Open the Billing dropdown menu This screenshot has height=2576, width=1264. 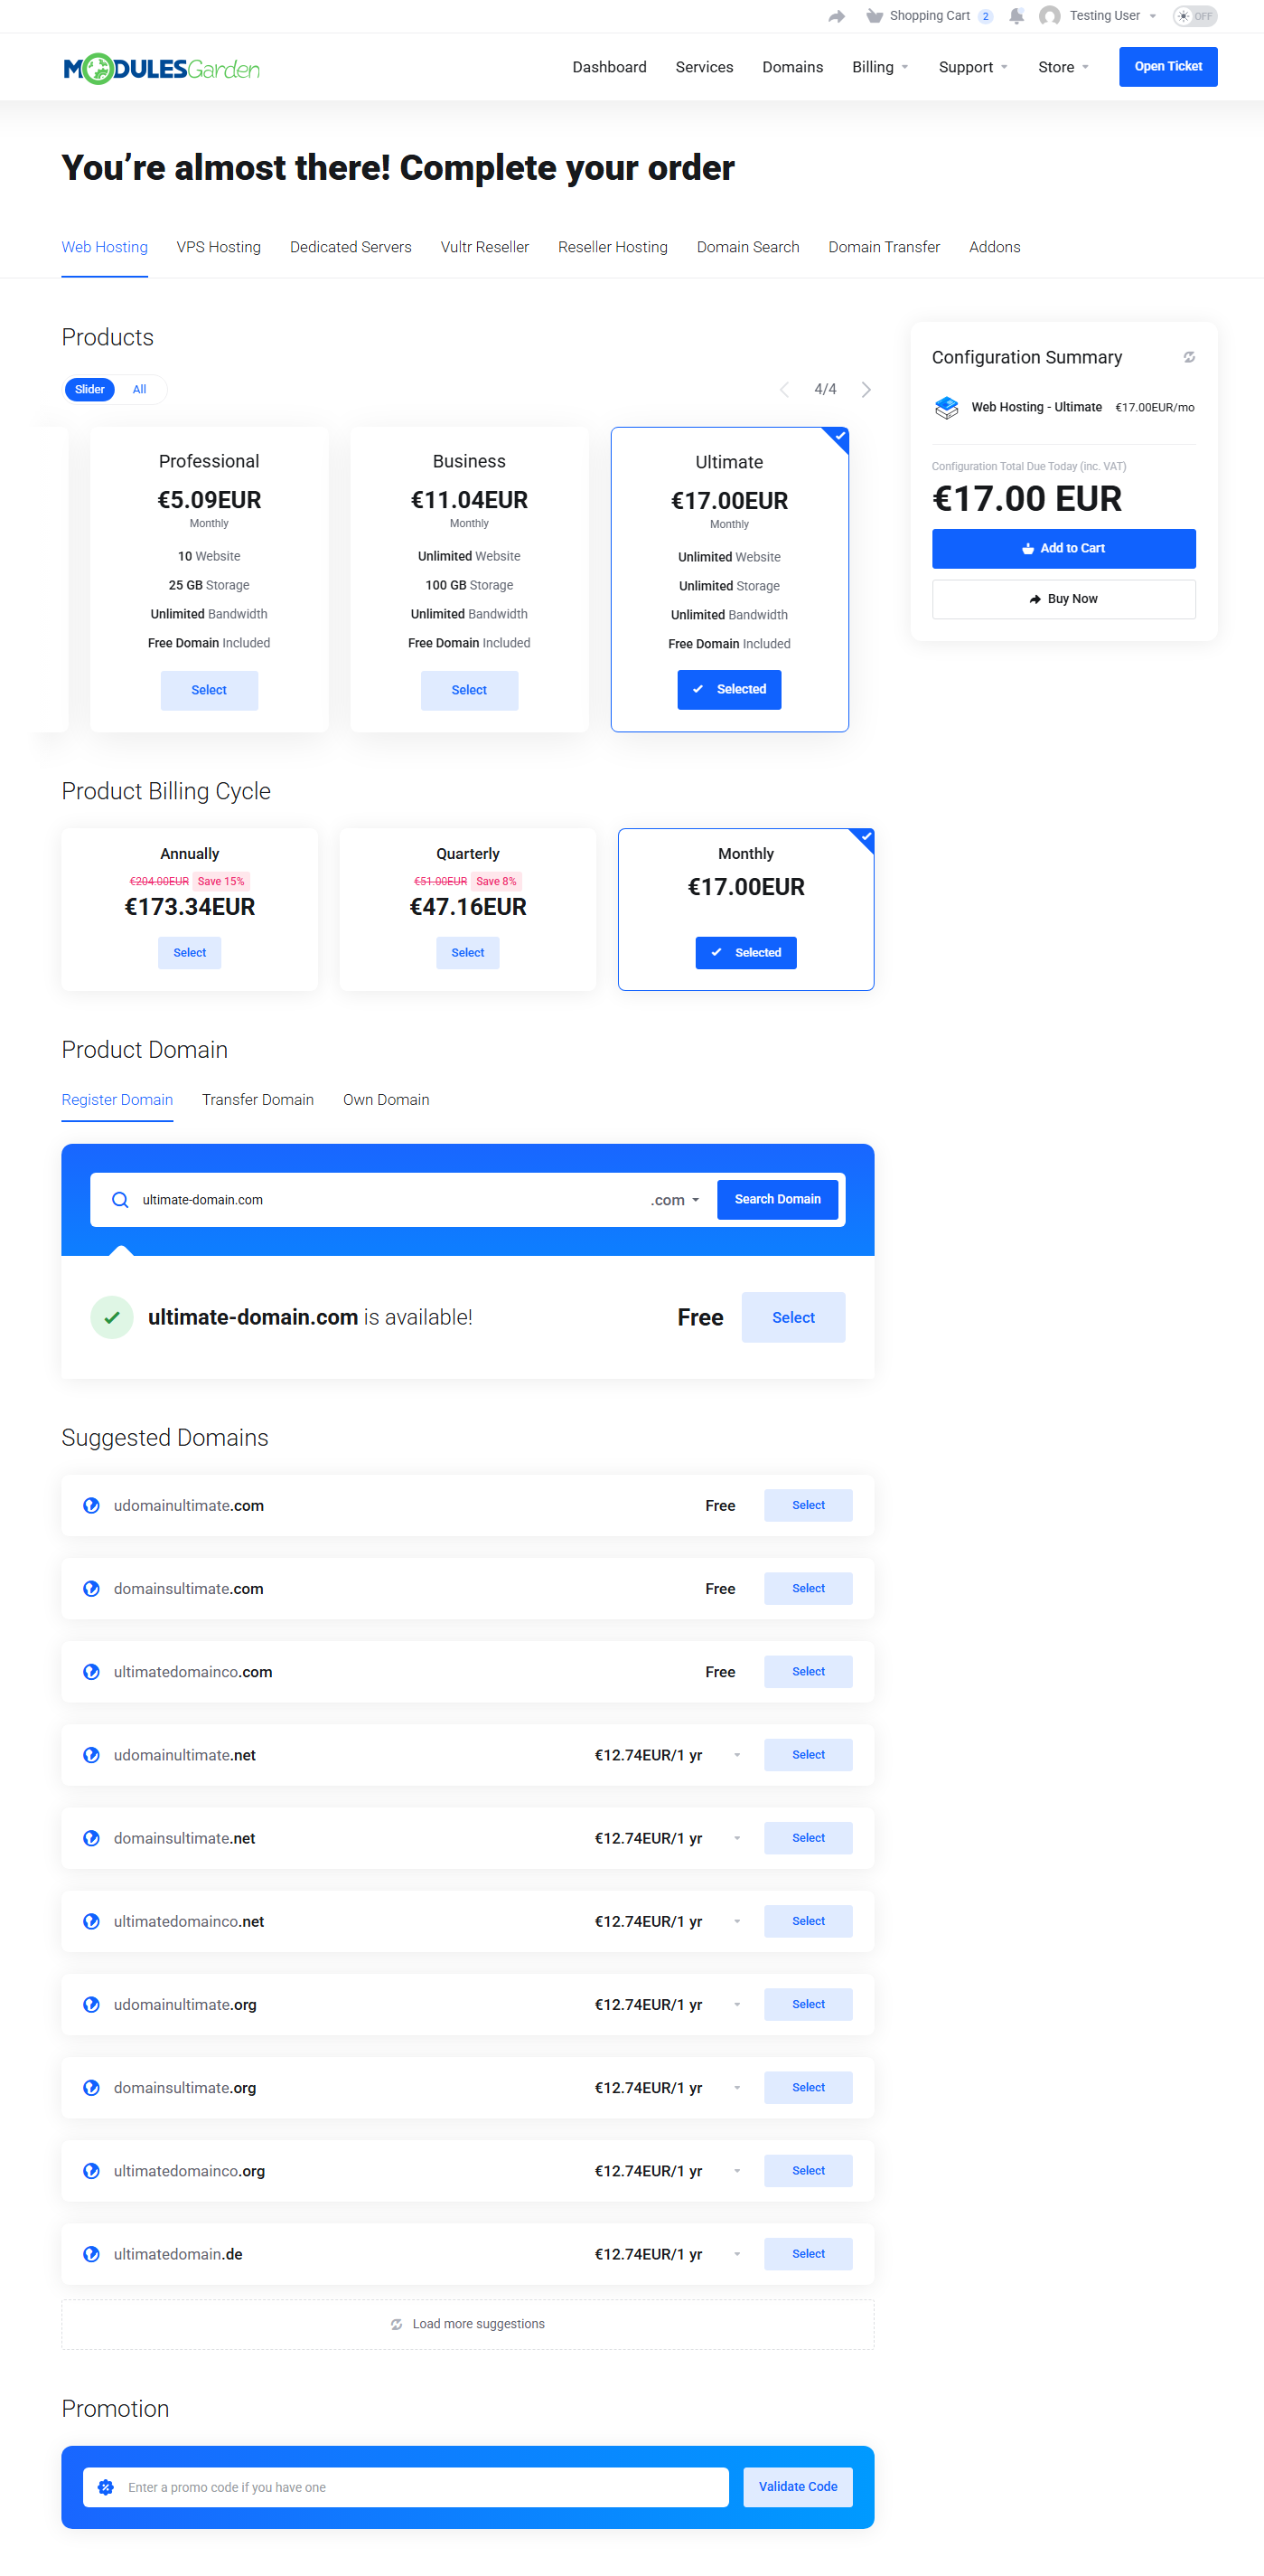pos(880,67)
